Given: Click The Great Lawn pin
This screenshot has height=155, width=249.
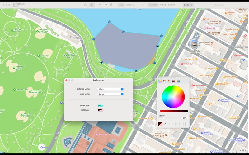Looking at the screenshot, I should (14, 90).
